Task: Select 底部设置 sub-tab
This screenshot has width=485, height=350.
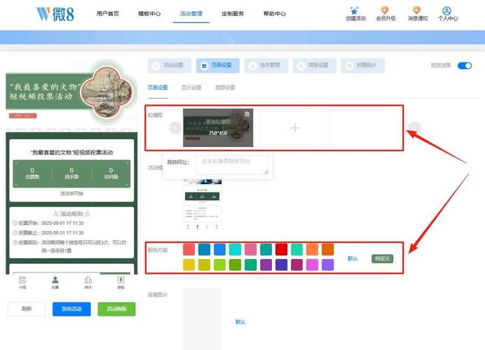Action: [x=225, y=87]
